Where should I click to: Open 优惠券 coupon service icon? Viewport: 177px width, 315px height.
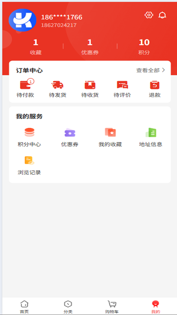(x=70, y=137)
